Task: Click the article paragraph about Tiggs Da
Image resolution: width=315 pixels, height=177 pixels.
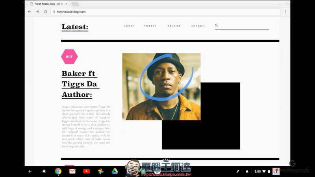Action: coord(86,126)
